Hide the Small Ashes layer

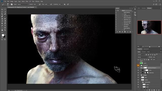coord(138,73)
